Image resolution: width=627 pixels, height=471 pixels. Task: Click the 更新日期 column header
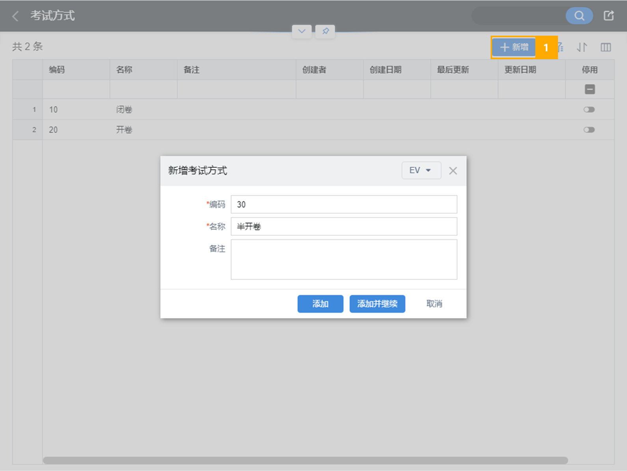(532, 70)
